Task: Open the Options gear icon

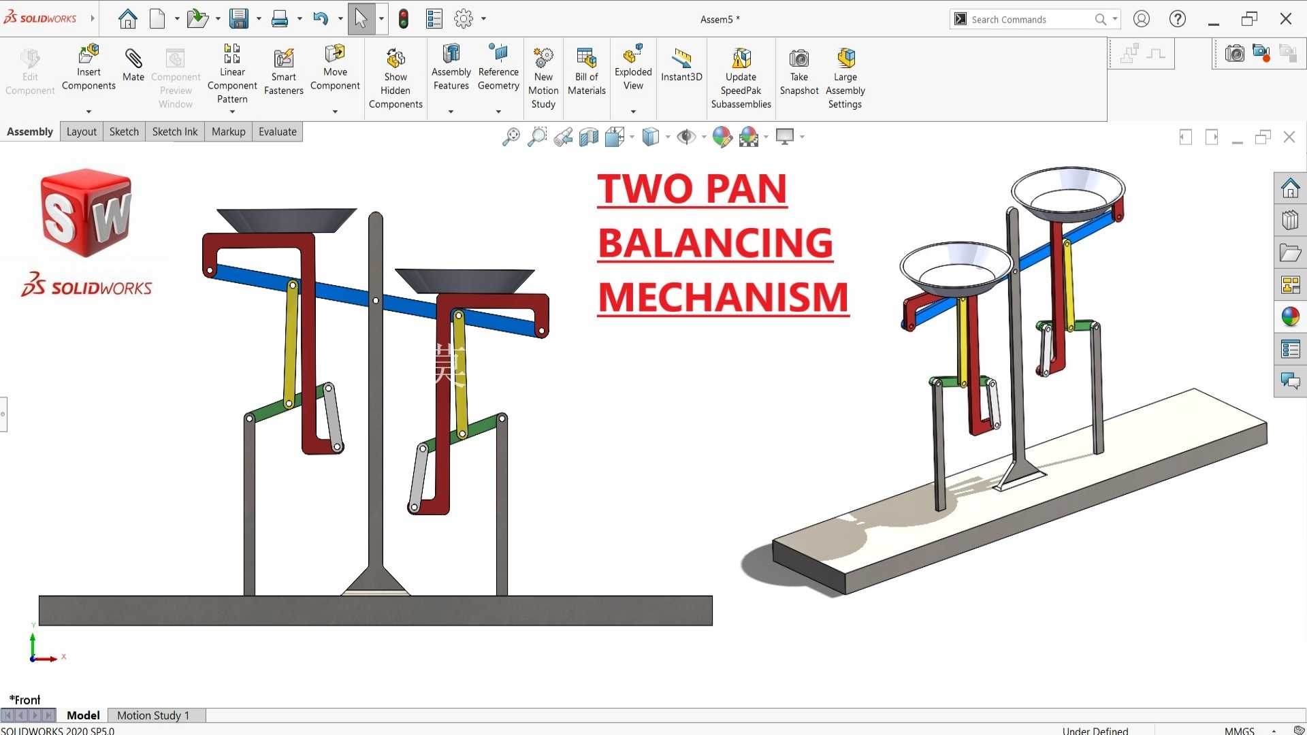Action: coord(464,18)
